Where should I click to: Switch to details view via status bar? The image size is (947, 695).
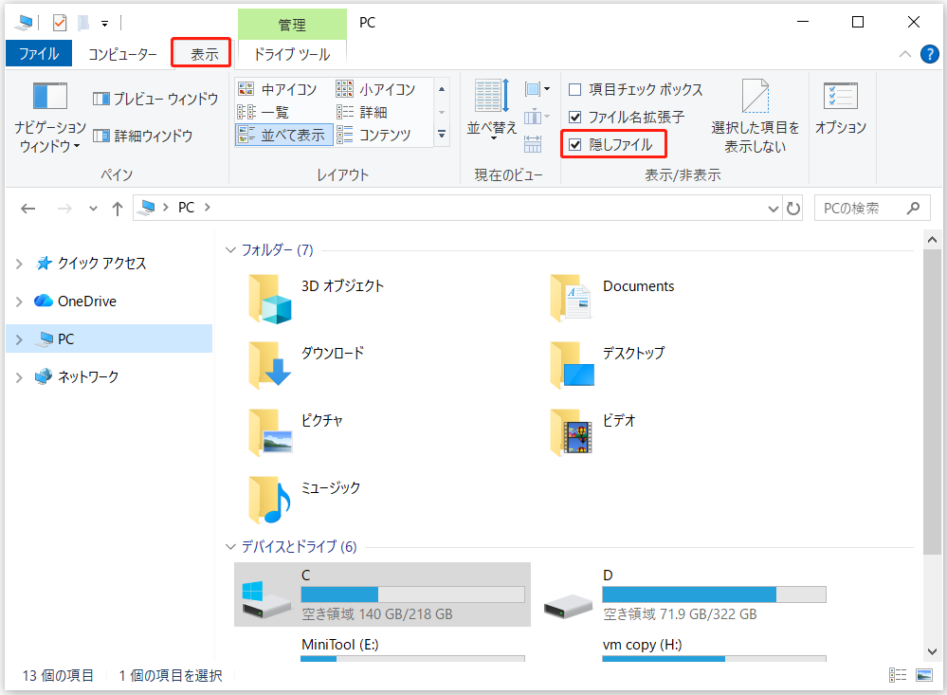pyautogui.click(x=898, y=675)
